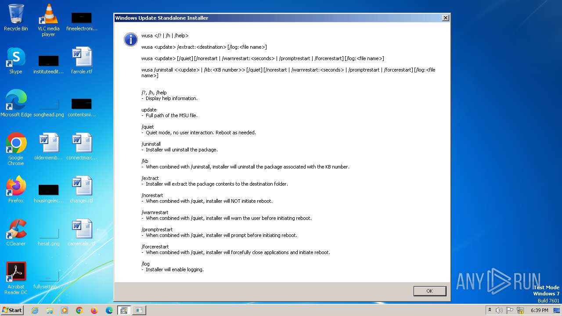This screenshot has width=562, height=316.
Task: Click the Show desktop button
Action: (x=557, y=310)
